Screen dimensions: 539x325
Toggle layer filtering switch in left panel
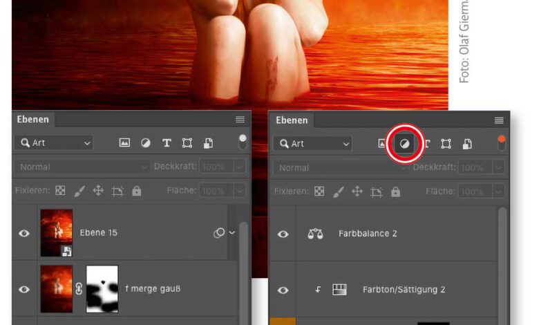click(243, 142)
